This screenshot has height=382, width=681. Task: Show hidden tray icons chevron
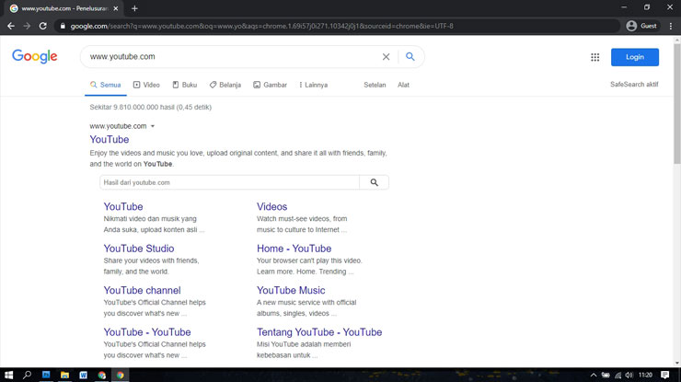click(594, 375)
